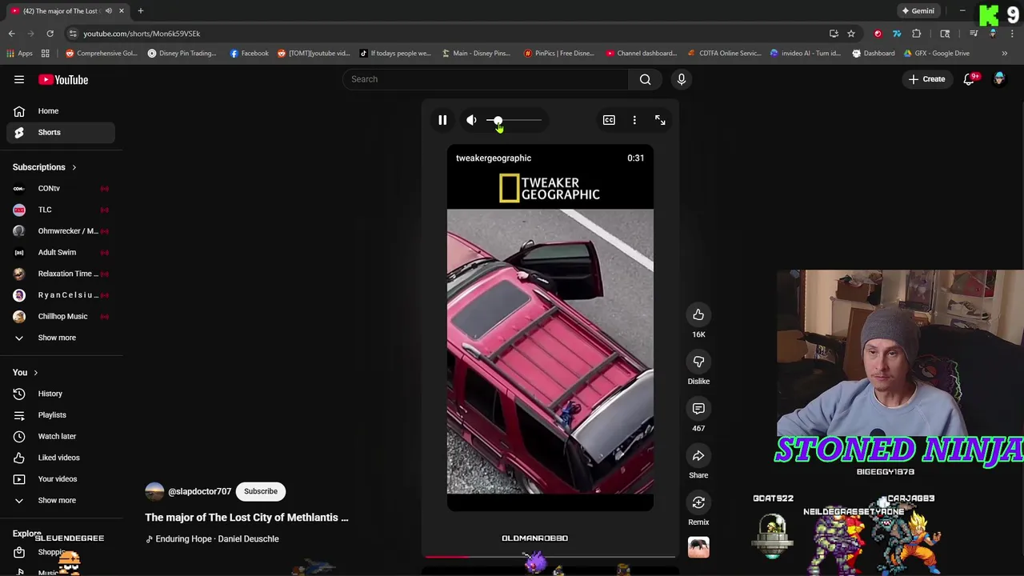1024x576 pixels.
Task: Remix this Short
Action: tap(698, 502)
